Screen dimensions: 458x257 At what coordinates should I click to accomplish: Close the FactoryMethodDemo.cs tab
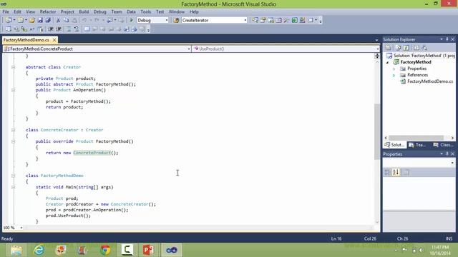click(x=54, y=40)
